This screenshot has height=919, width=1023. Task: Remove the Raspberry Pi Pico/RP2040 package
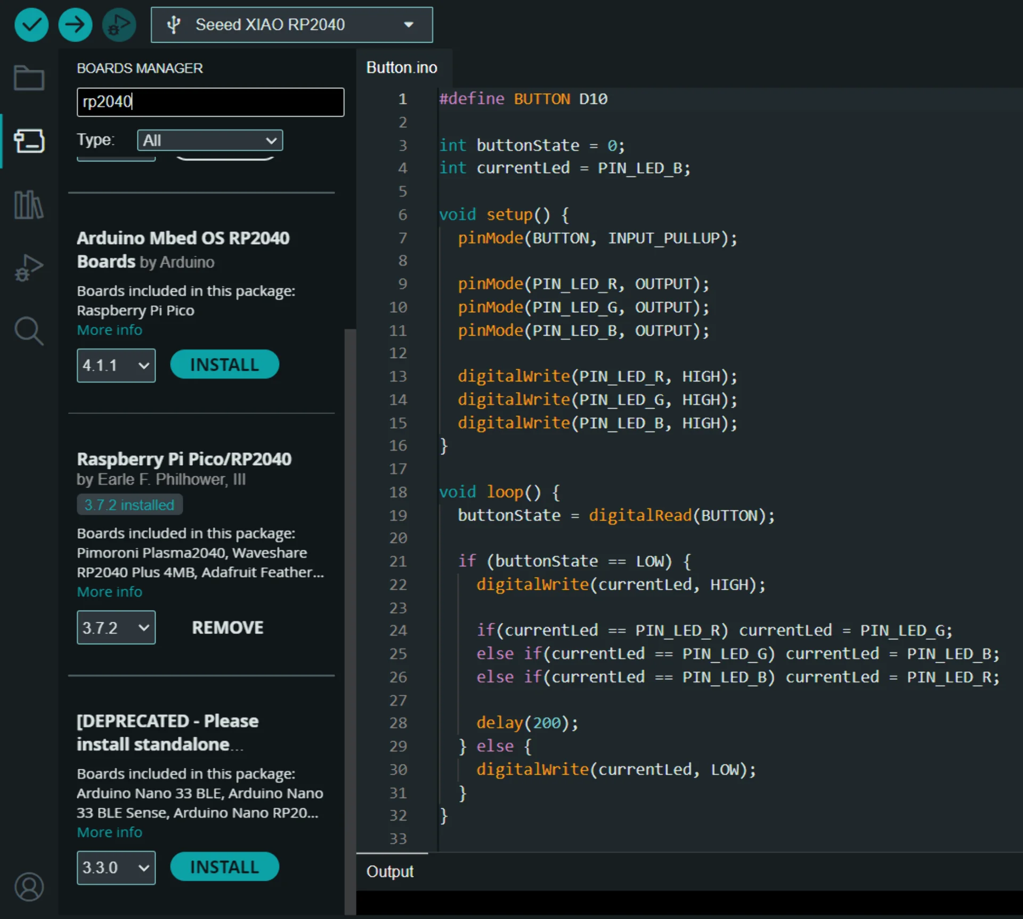[228, 628]
